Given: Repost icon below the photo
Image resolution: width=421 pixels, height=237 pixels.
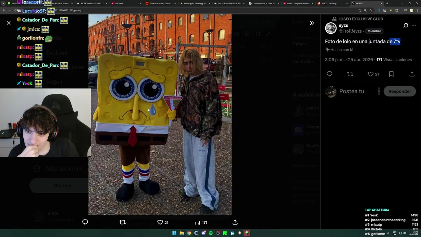Looking at the screenshot, I should pyautogui.click(x=123, y=222).
